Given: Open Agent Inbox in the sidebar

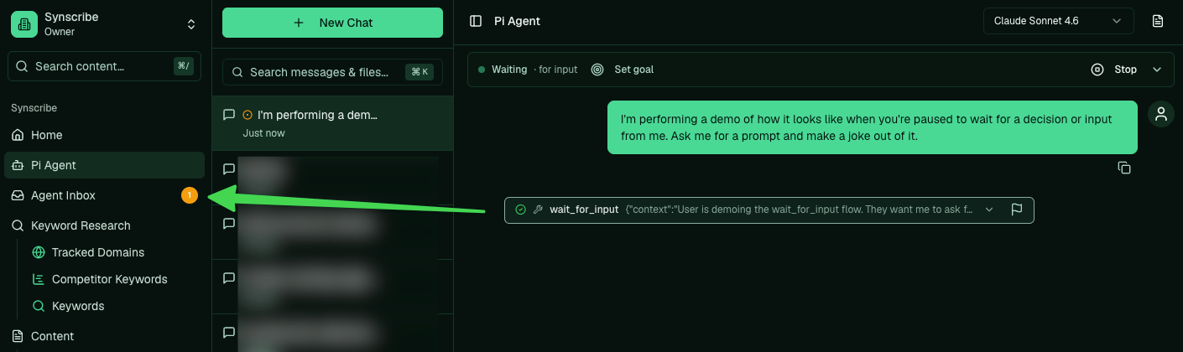Looking at the screenshot, I should coord(104,195).
